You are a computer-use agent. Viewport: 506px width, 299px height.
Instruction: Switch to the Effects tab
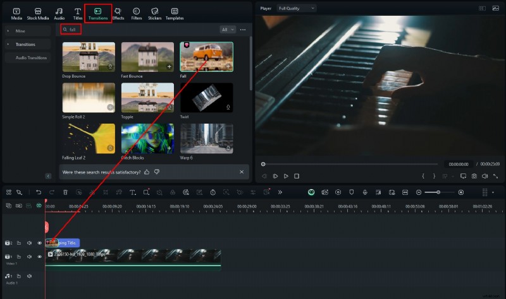coord(118,12)
